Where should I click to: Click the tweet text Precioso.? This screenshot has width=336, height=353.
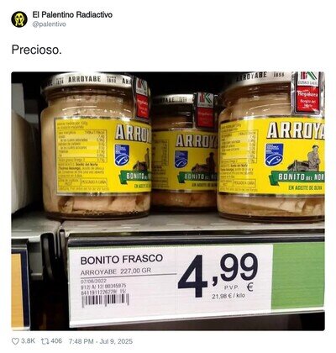click(36, 50)
